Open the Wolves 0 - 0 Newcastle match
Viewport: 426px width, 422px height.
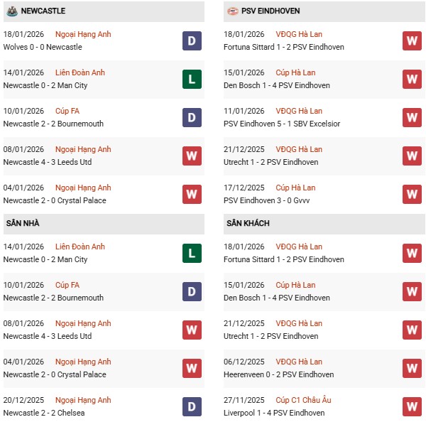click(43, 47)
